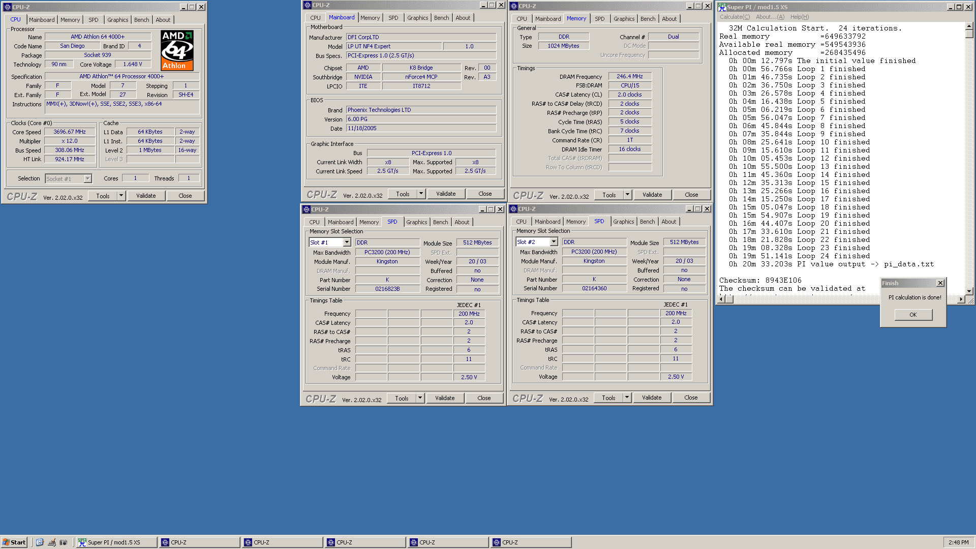976x549 pixels.
Task: Open the About menu in Super PI
Action: coord(770,17)
